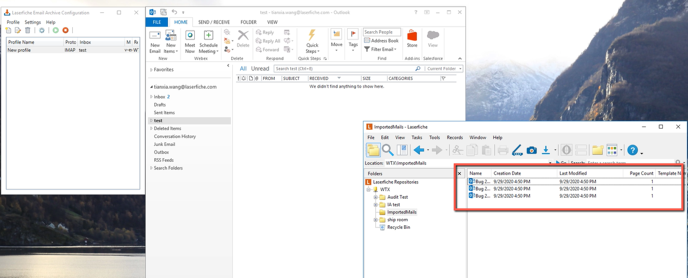The height and width of the screenshot is (278, 688).
Task: Click the Salesforce View cloud icon
Action: 433,38
